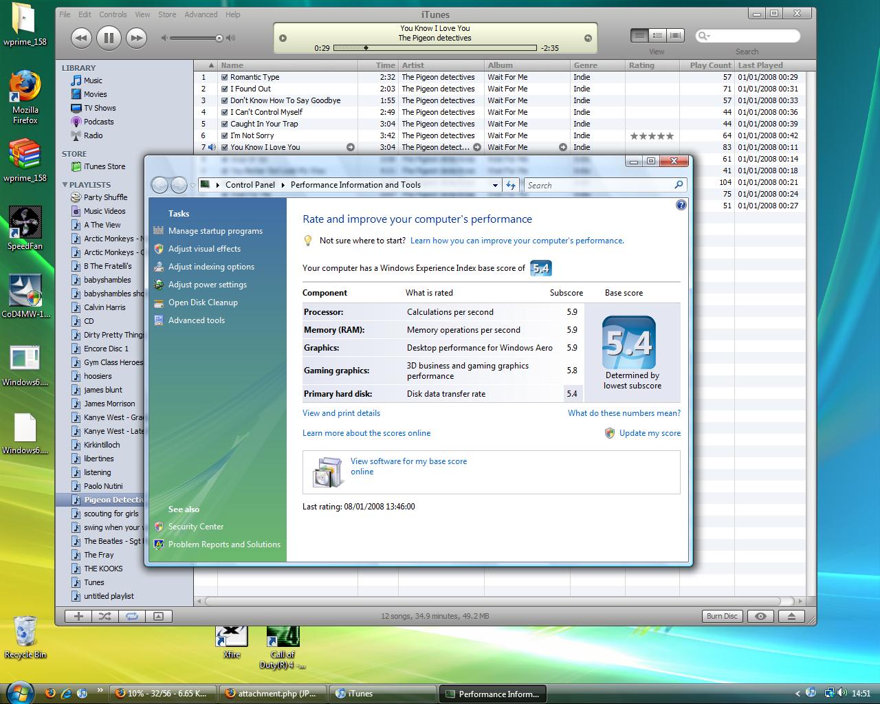880x704 pixels.
Task: Collapse the PLAYLISTS section in iTunes
Action: pyautogui.click(x=65, y=184)
